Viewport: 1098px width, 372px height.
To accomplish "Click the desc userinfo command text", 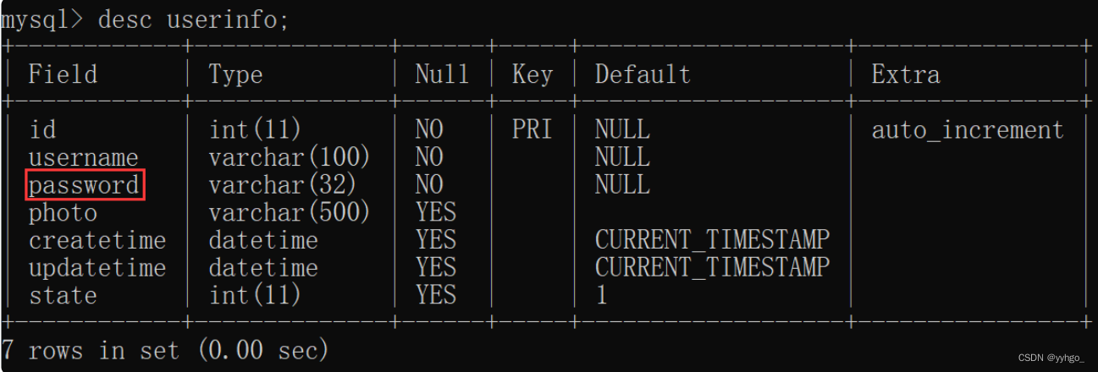I will (x=194, y=19).
